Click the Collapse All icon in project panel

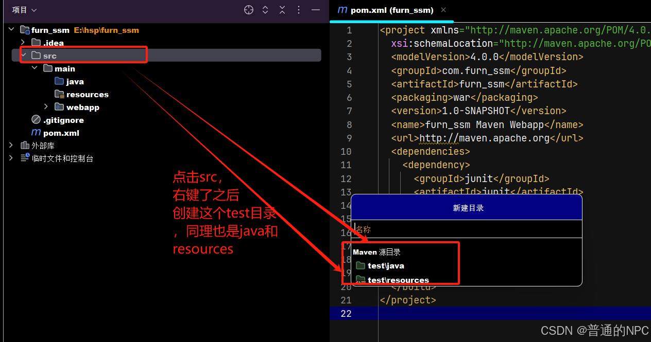tap(282, 10)
